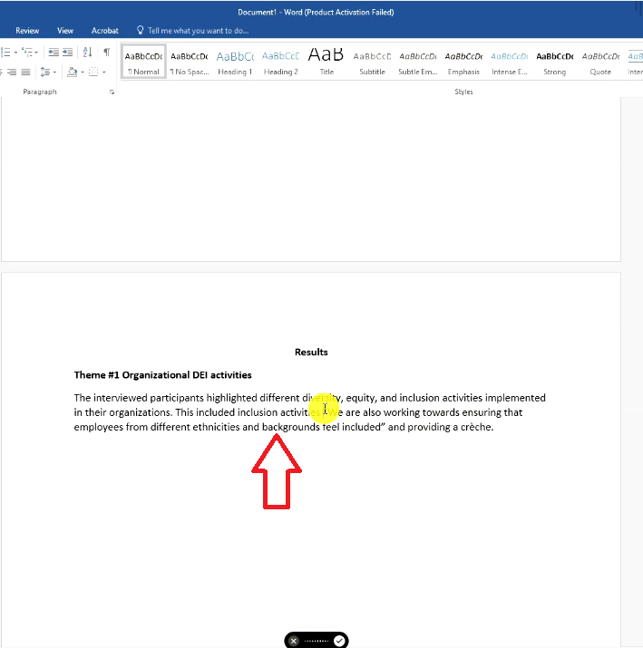Apply the Subtitle style
Screen dimensions: 643x648
pos(372,62)
